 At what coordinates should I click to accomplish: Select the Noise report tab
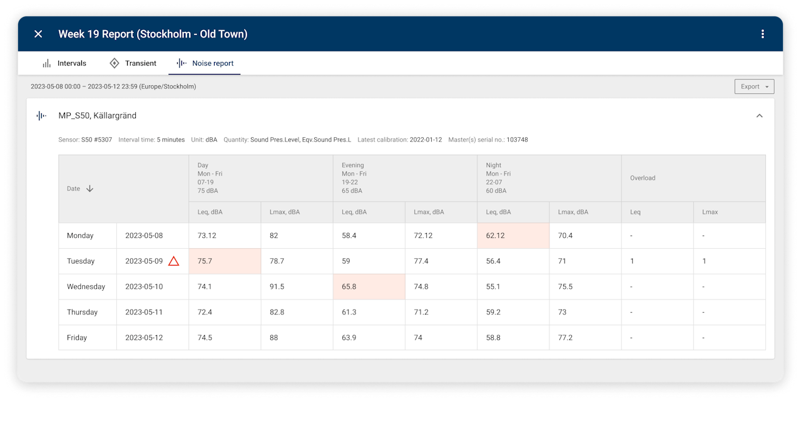point(205,63)
